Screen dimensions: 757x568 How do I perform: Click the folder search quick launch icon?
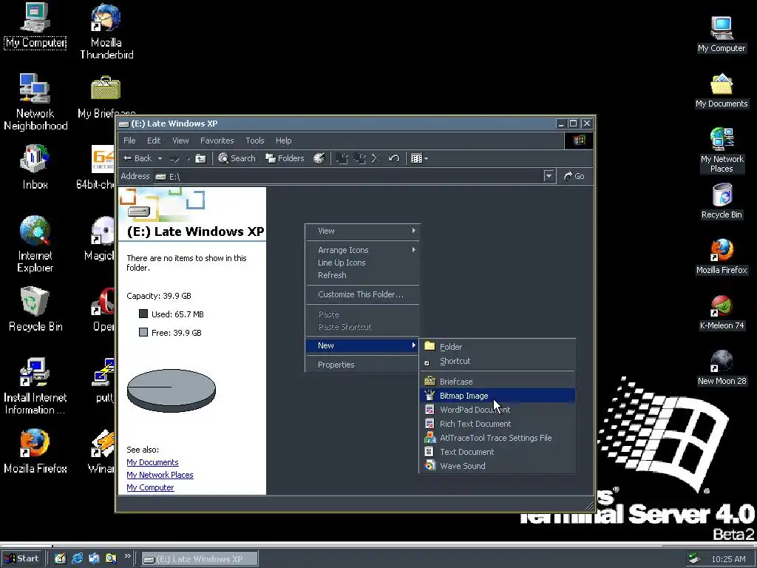111,558
